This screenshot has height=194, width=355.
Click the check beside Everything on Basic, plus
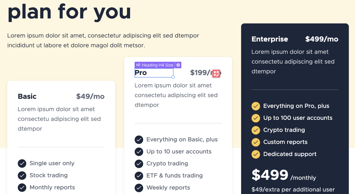[x=139, y=139]
